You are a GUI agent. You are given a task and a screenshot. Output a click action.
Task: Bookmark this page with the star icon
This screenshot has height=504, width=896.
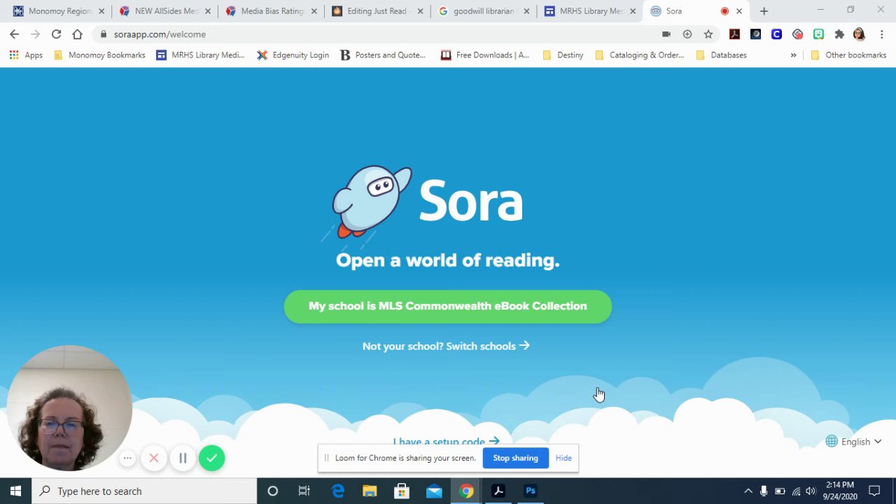pos(708,34)
